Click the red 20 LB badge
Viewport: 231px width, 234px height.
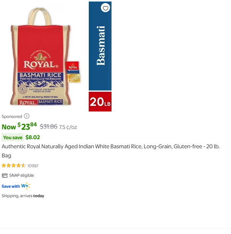100,102
